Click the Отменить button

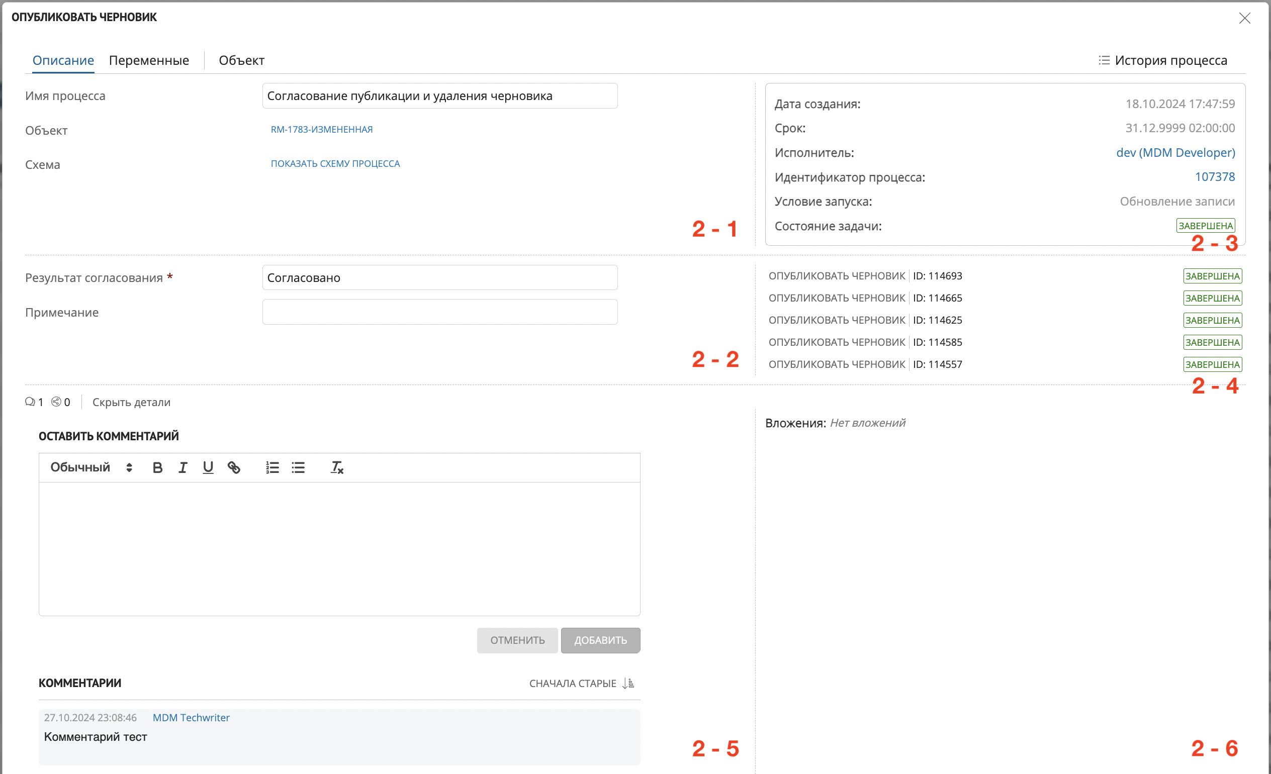(517, 640)
